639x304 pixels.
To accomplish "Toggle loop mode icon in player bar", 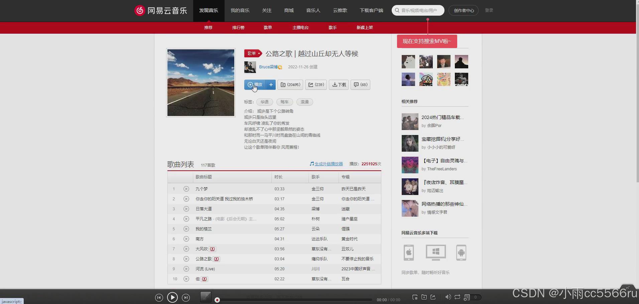I will [x=457, y=297].
